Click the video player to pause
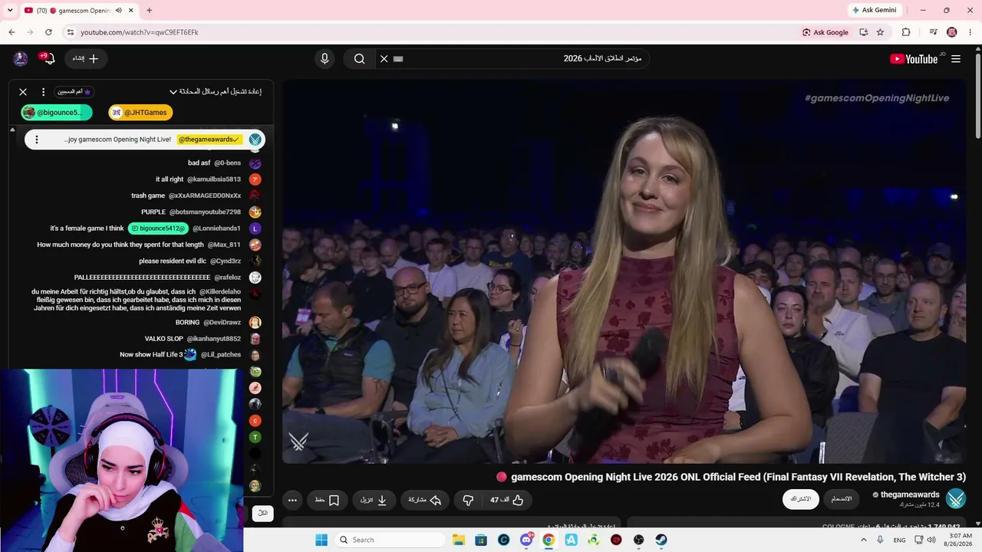 tap(624, 272)
